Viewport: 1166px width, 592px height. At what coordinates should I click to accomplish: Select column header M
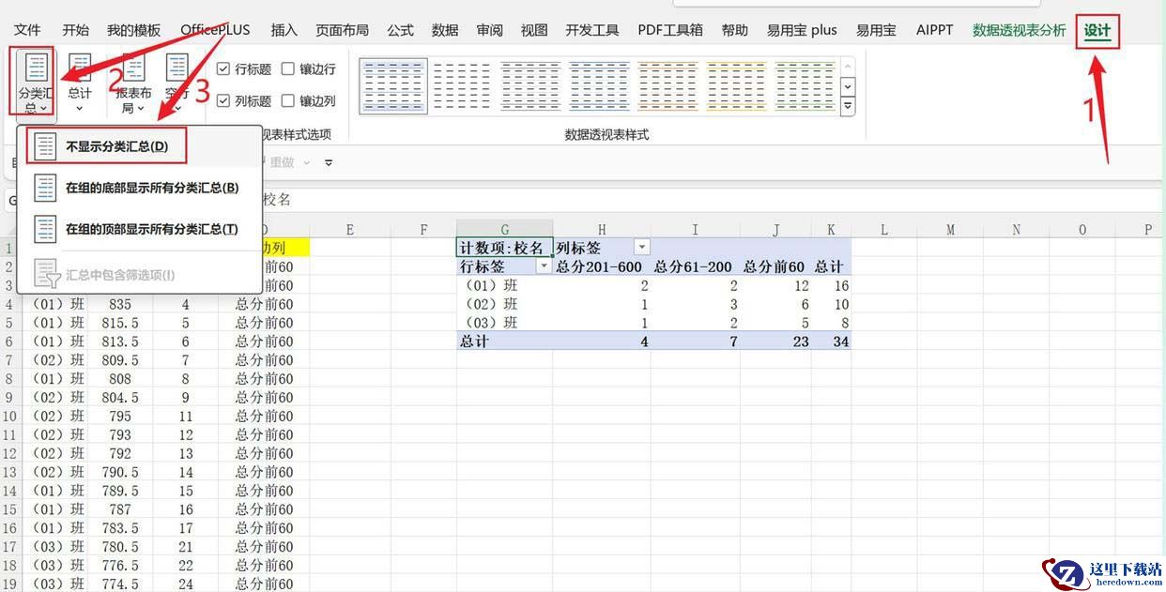click(950, 230)
